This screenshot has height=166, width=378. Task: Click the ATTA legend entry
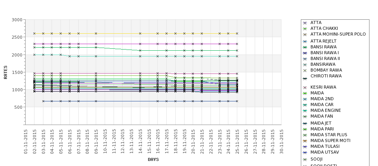click(x=316, y=22)
